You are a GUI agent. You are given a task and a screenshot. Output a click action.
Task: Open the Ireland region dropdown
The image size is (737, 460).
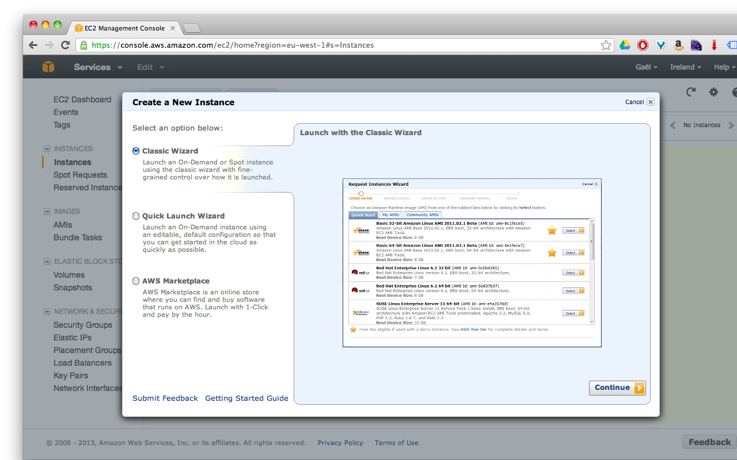point(685,67)
